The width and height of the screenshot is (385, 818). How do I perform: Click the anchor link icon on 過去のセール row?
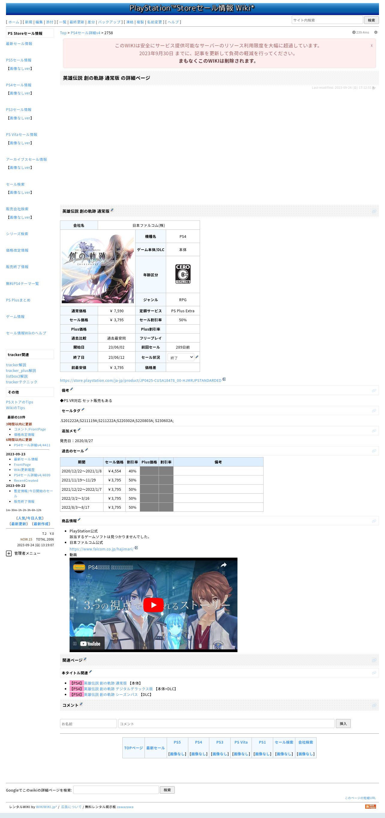point(374,451)
